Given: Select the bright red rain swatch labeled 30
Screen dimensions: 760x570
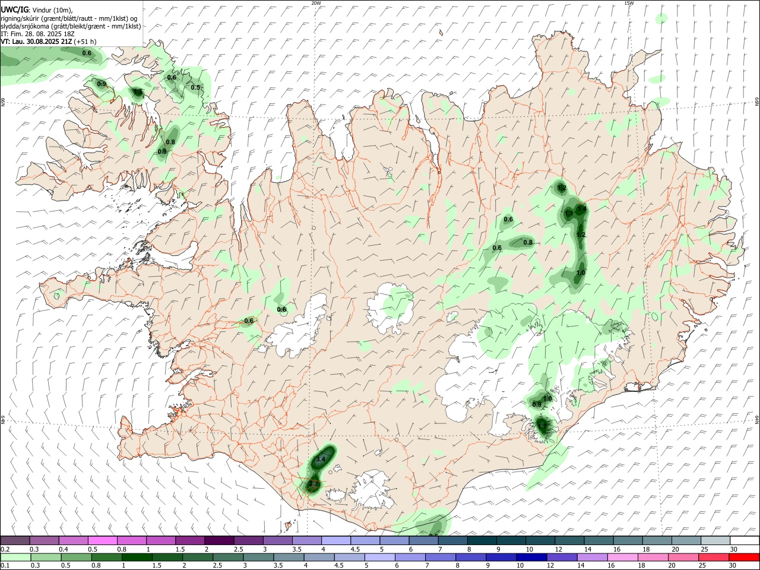Looking at the screenshot, I should click(x=744, y=558).
